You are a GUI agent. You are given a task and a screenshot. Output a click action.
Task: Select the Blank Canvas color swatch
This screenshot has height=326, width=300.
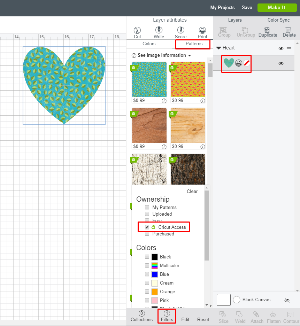point(223,300)
